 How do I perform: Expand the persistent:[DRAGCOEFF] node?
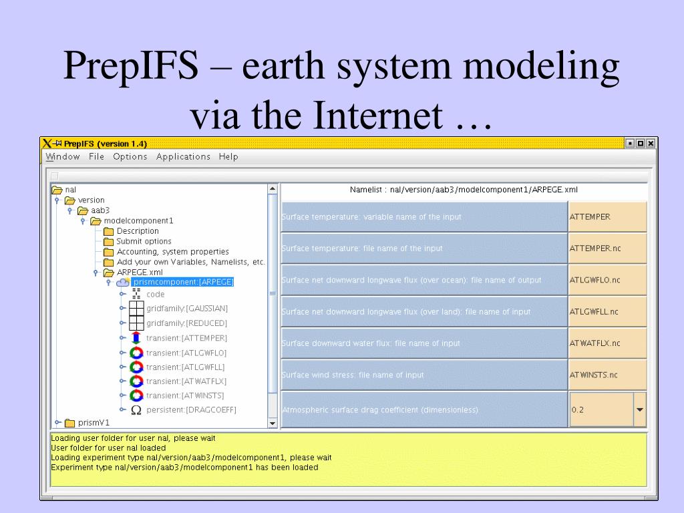(123, 410)
